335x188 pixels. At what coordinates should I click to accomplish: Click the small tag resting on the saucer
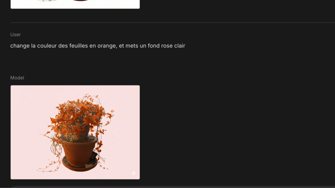point(88,166)
